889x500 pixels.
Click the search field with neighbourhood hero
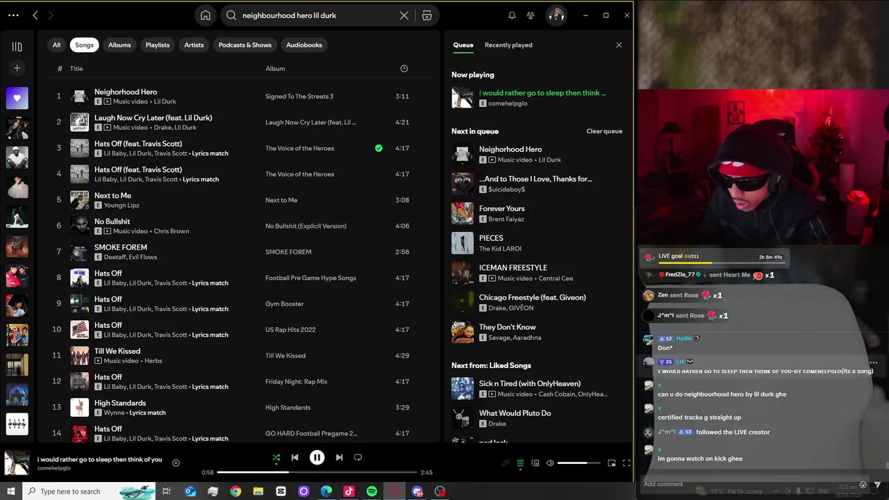coord(316,15)
